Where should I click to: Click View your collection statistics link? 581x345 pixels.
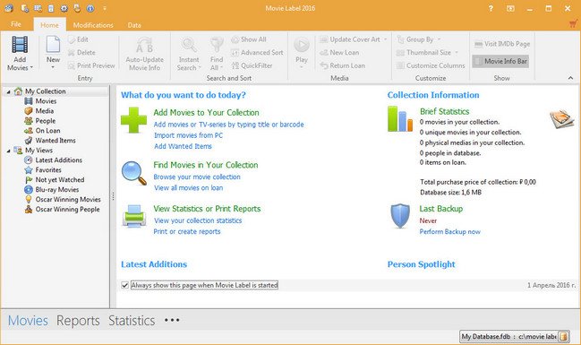[198, 220]
